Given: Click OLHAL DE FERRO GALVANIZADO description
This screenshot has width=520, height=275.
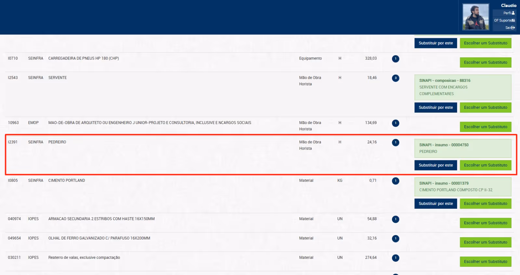Looking at the screenshot, I should pyautogui.click(x=99, y=238).
